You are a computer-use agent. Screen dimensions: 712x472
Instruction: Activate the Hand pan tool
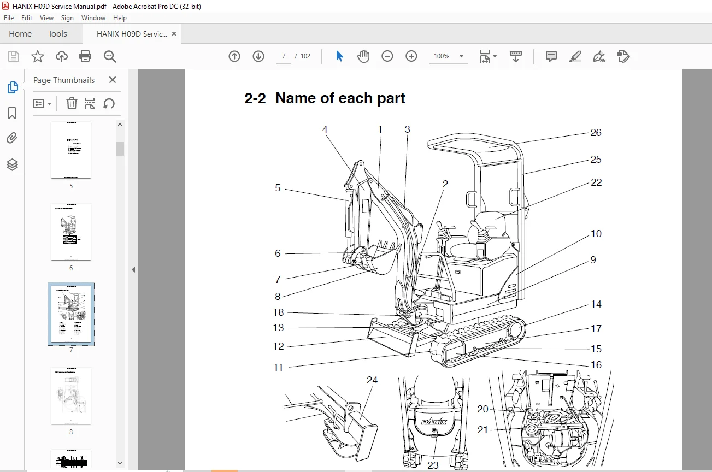[x=363, y=56]
